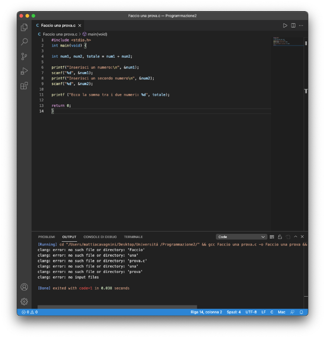325x338 pixels.
Task: Open the notifications bell in status bar
Action: pyautogui.click(x=301, y=312)
